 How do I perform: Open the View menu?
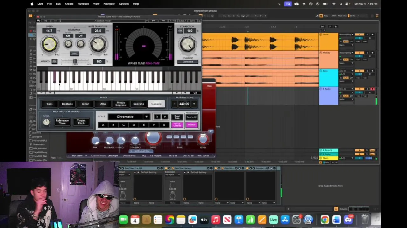(96, 4)
